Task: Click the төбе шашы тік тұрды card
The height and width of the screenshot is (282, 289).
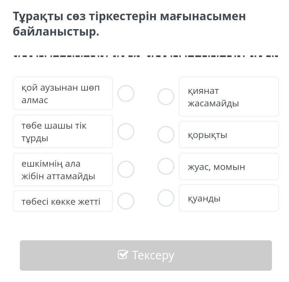Action: coord(63,131)
